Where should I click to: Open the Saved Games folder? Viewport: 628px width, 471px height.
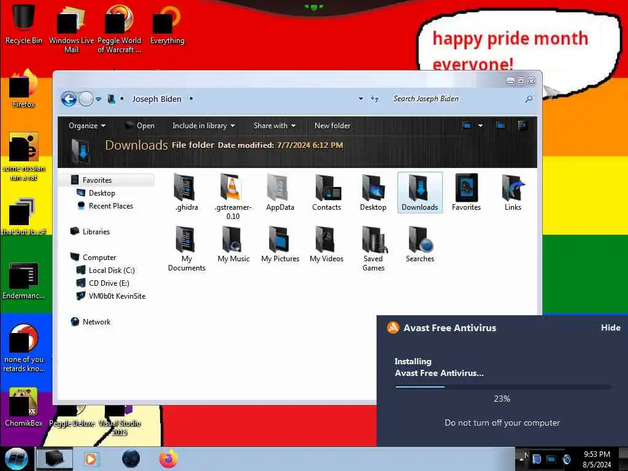(373, 249)
